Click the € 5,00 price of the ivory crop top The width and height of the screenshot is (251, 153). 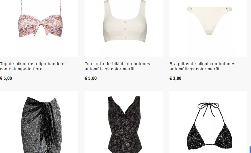[91, 78]
